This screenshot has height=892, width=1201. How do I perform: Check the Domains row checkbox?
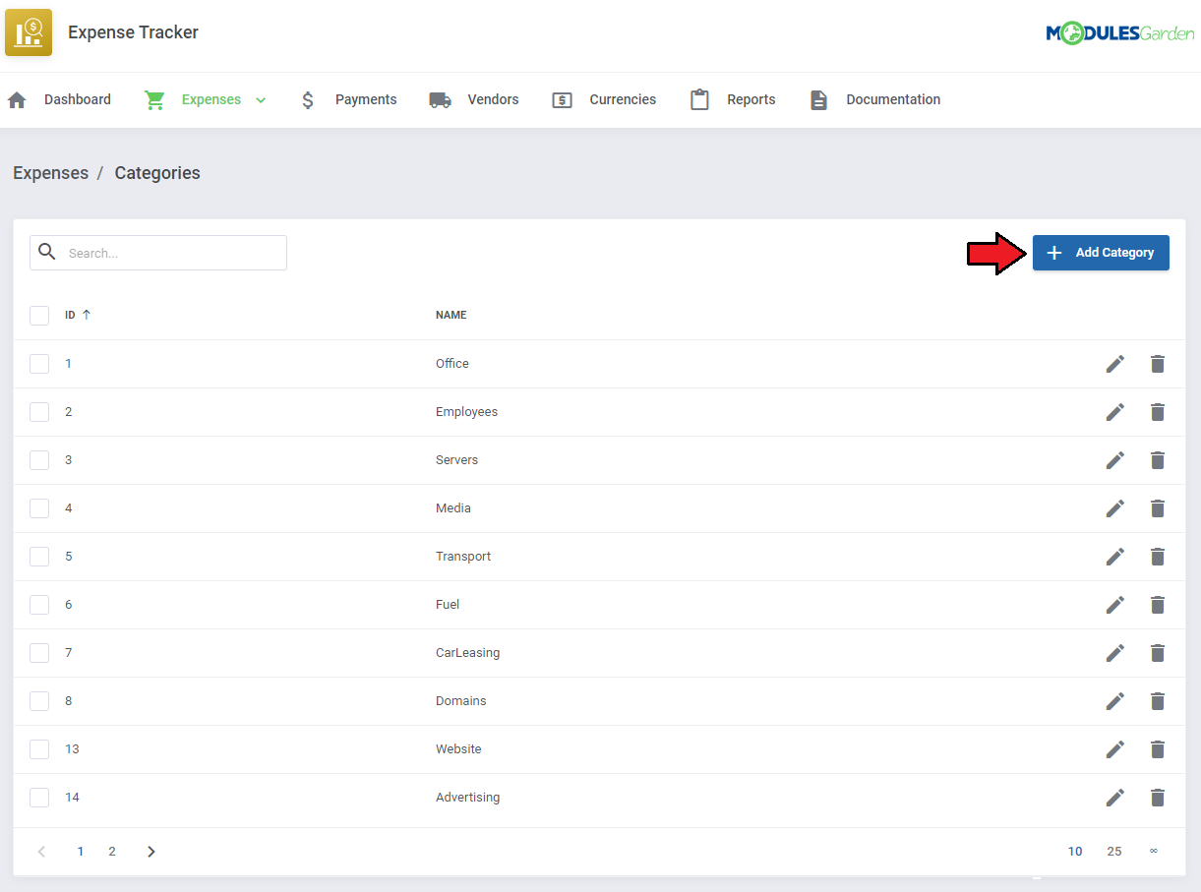[x=39, y=701]
